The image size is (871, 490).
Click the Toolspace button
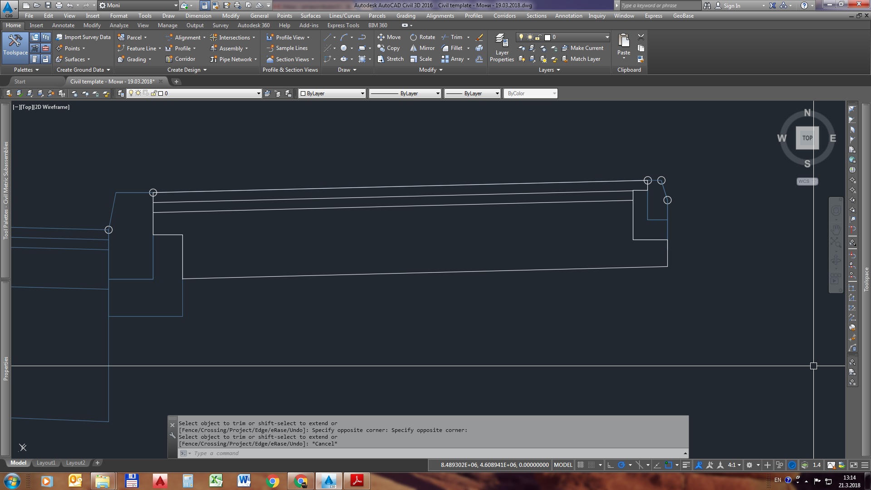click(x=15, y=47)
